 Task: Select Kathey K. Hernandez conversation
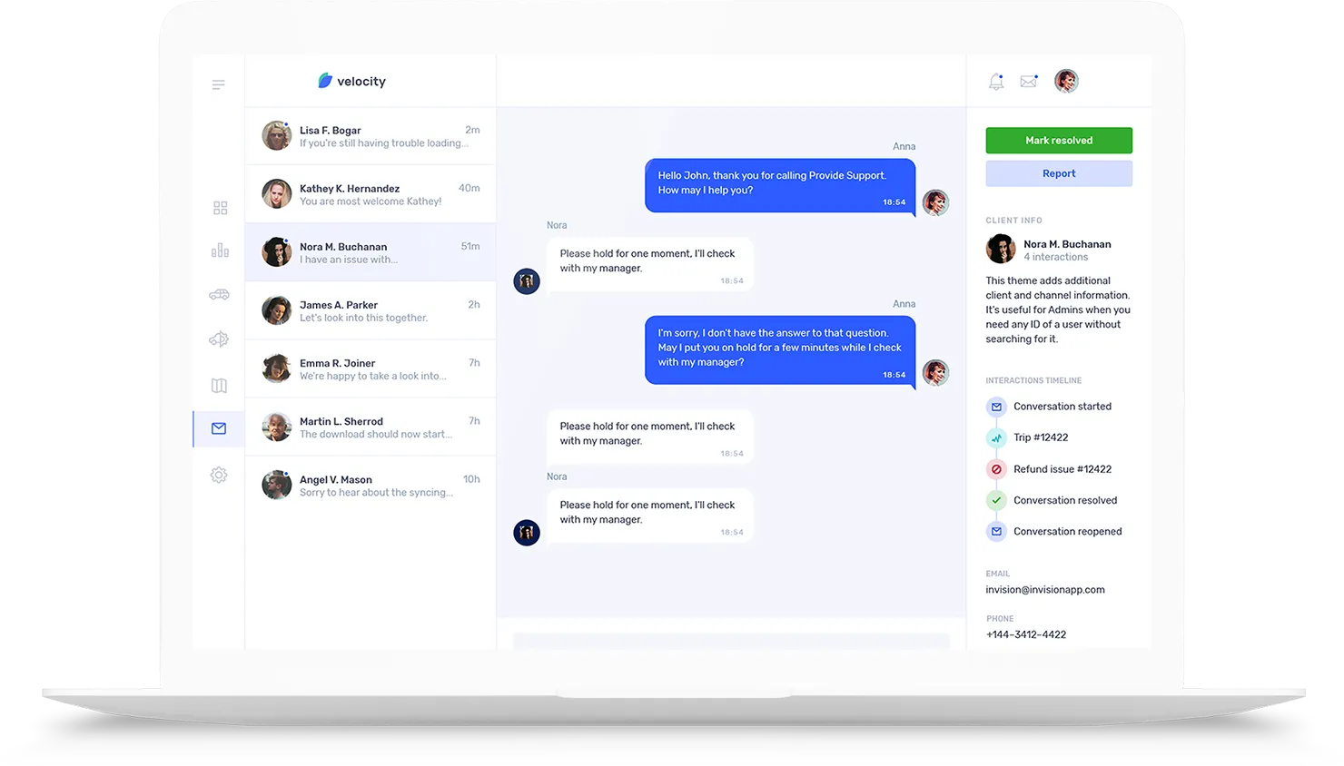coord(371,194)
